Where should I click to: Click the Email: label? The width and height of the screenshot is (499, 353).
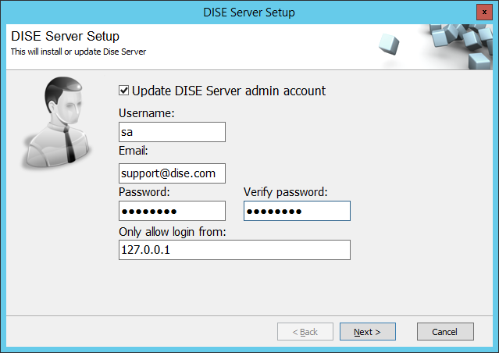coord(133,151)
